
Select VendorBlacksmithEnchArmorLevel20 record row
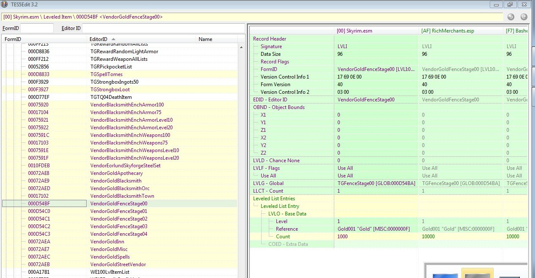120,127
